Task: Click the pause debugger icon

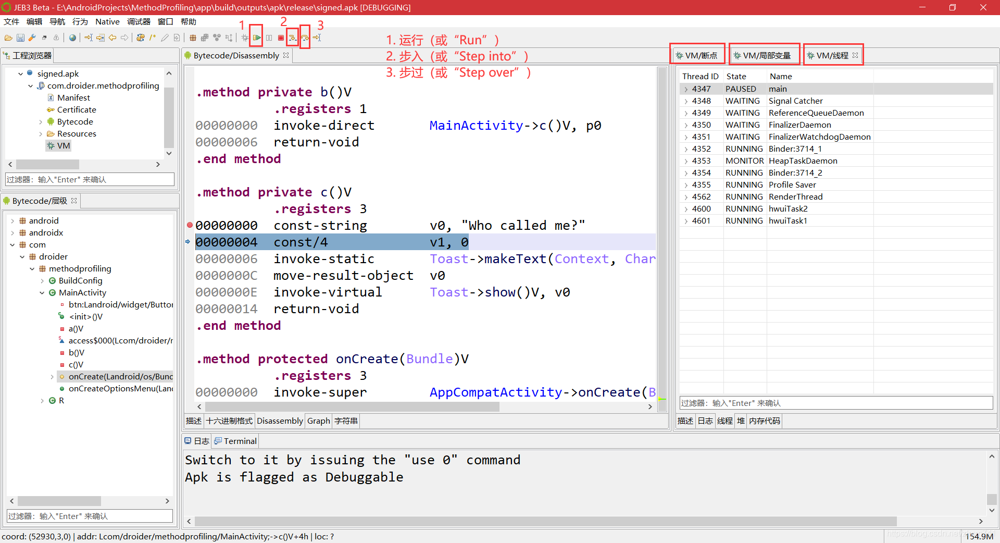Action: pyautogui.click(x=269, y=38)
